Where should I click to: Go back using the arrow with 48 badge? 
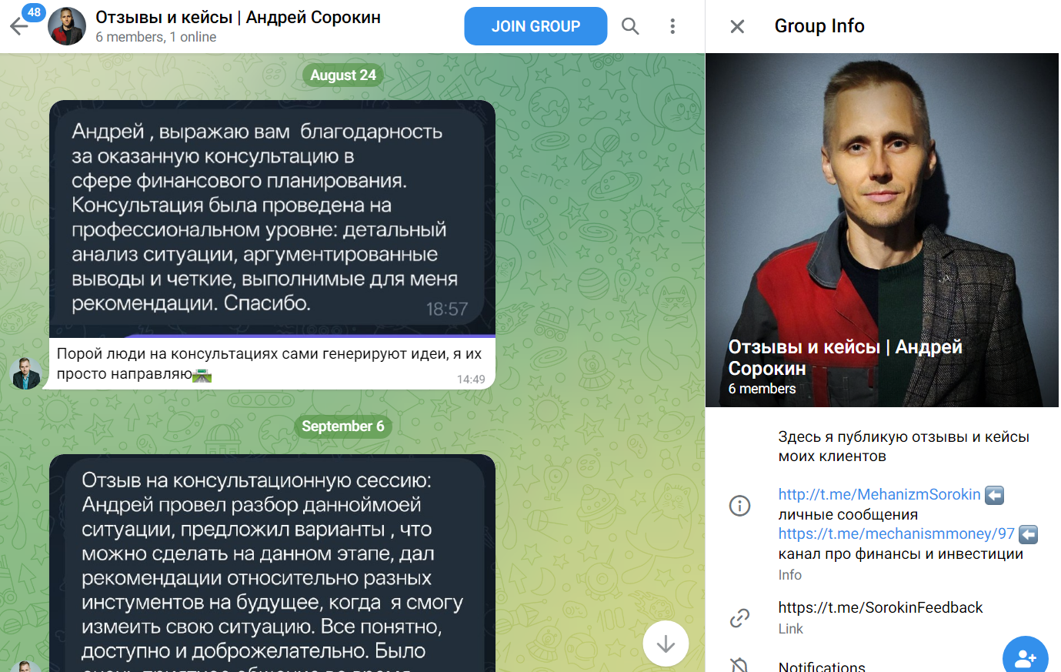click(18, 26)
